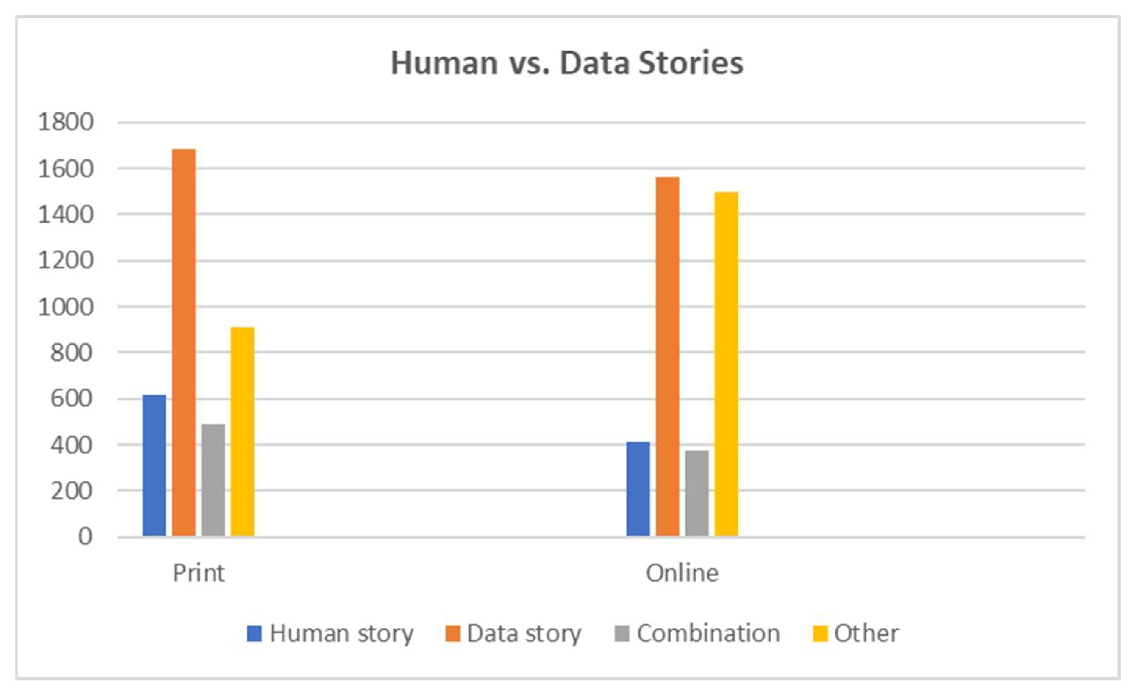The height and width of the screenshot is (694, 1132).
Task: Click the blue Human story legend swatch
Action: point(254,634)
